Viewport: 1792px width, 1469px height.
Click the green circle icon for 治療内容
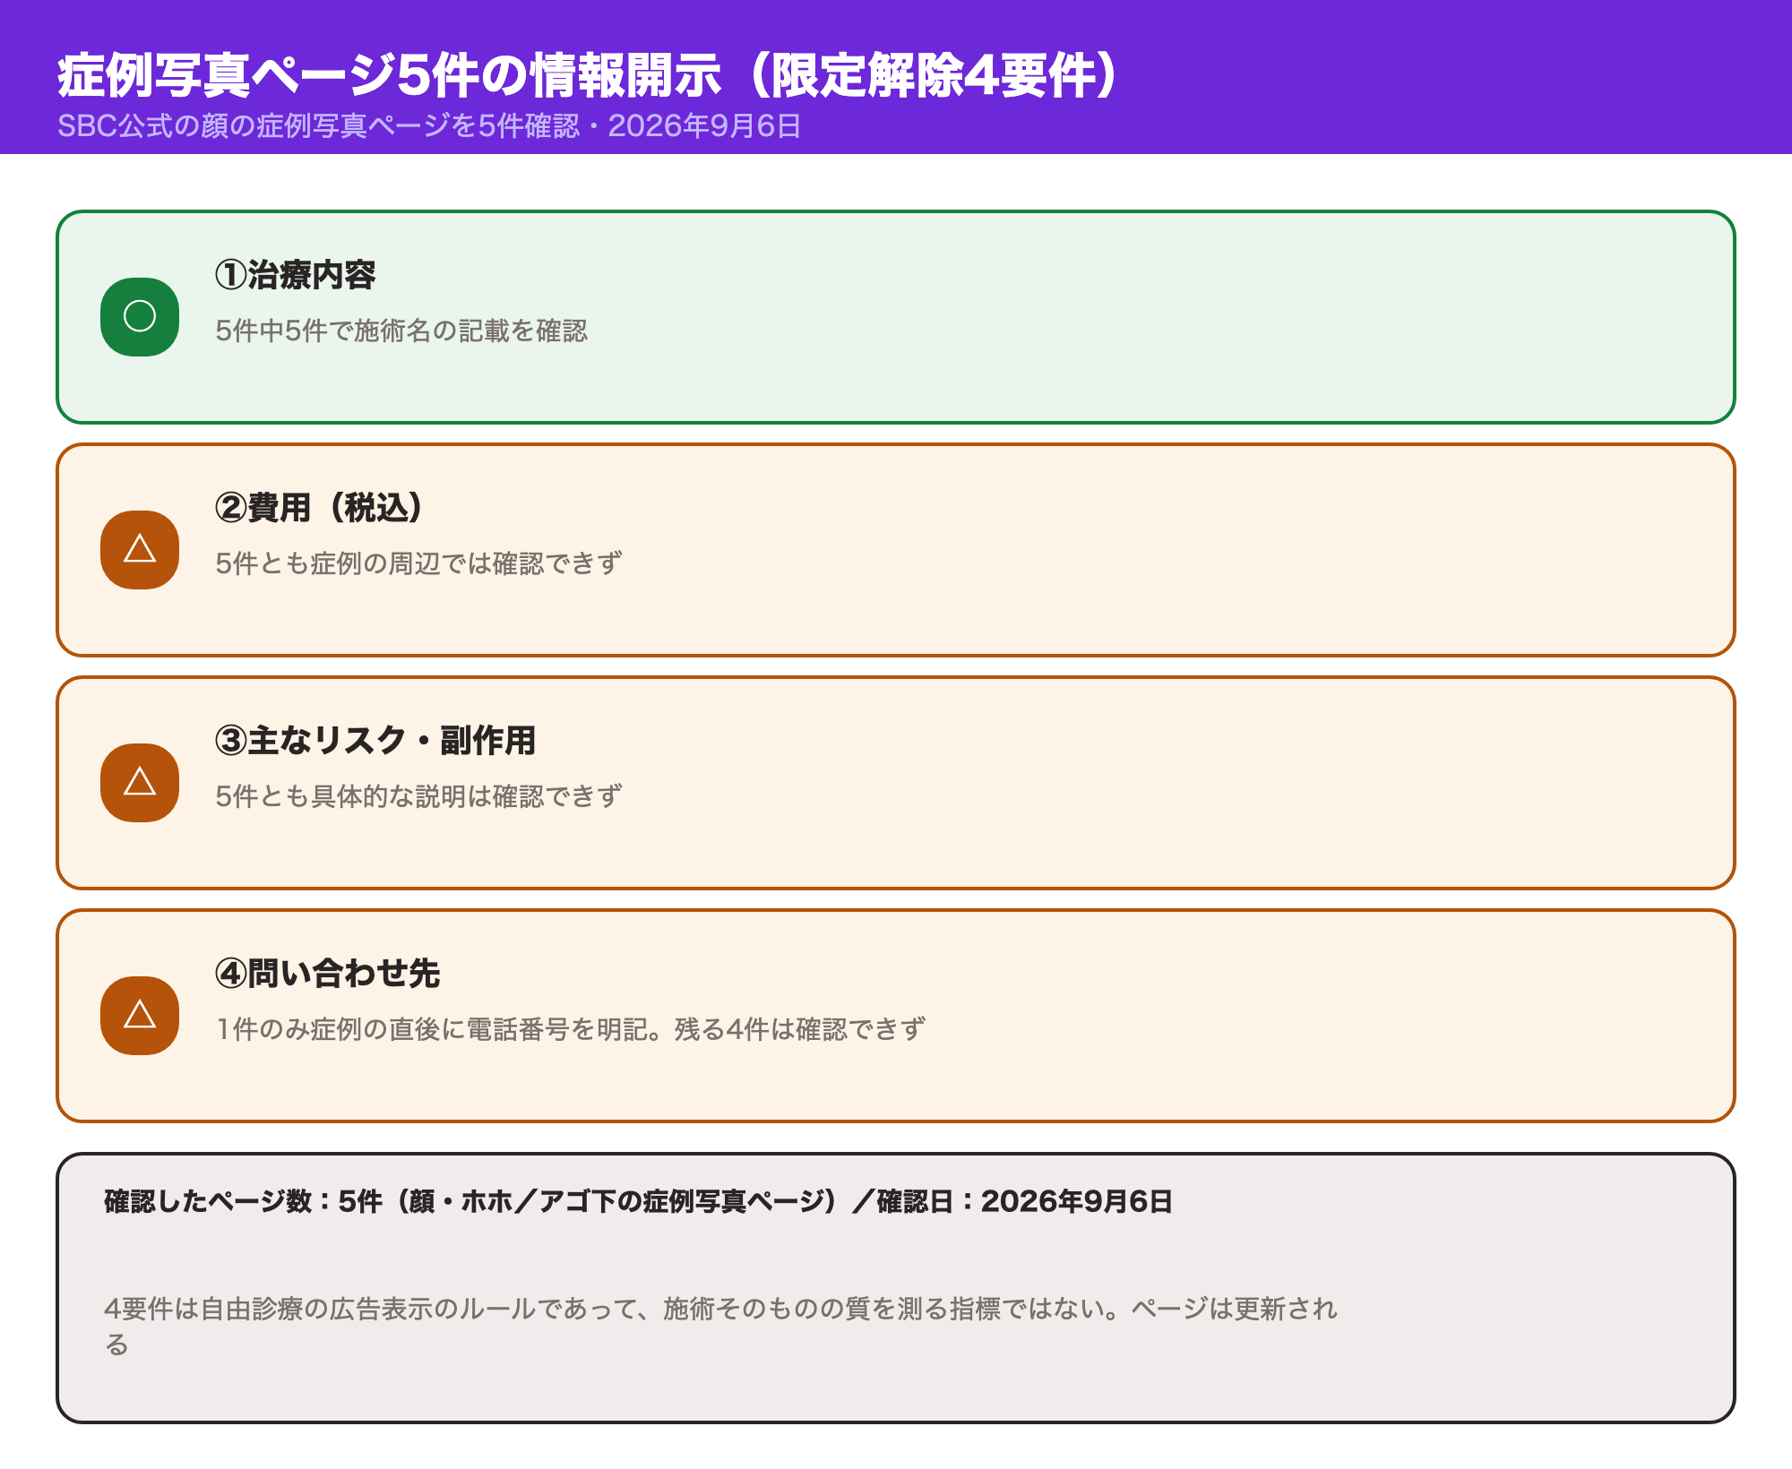point(140,317)
